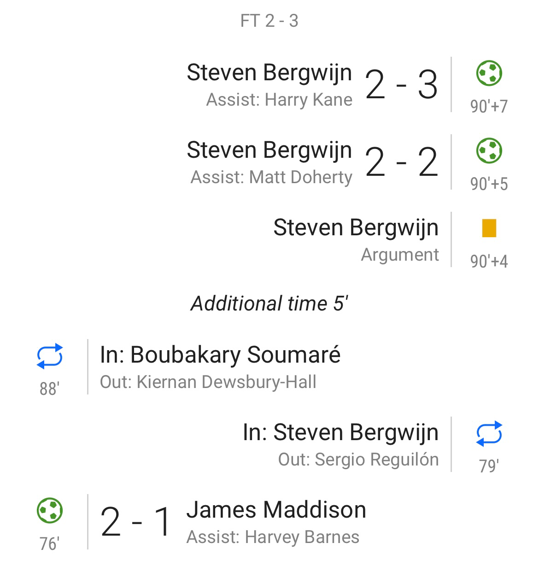Click the 2 - 1 score text
The width and height of the screenshot is (539, 567).
136,522
